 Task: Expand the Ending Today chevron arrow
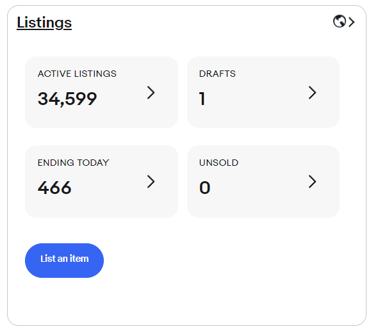pyautogui.click(x=151, y=182)
